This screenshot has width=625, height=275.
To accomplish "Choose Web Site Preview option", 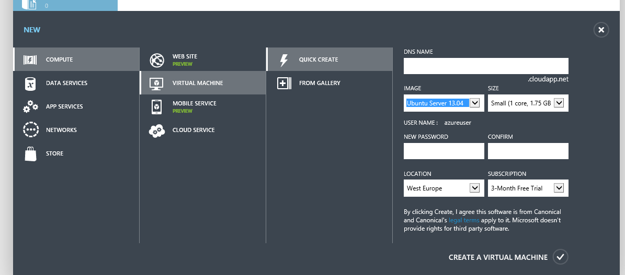I will tap(202, 59).
